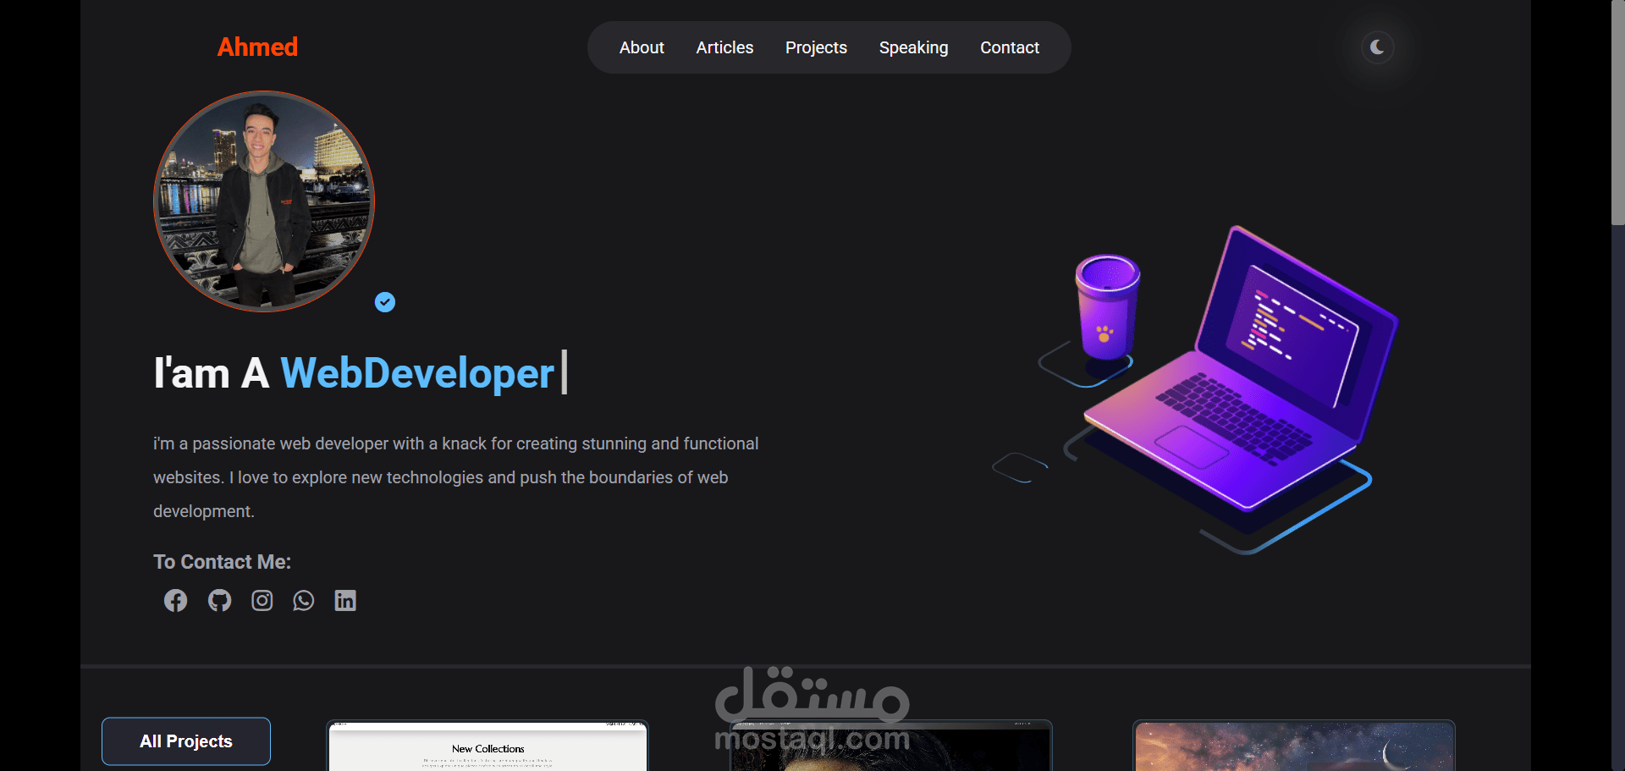Click the page vertical scrollbar thumb
The height and width of the screenshot is (771, 1625).
(x=1617, y=113)
